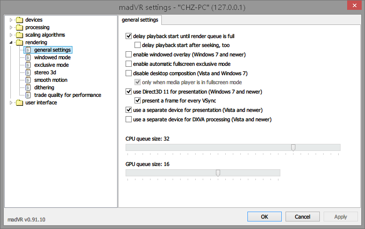This screenshot has width=365, height=229.
Task: Collapse the rendering tree node
Action: click(x=12, y=42)
